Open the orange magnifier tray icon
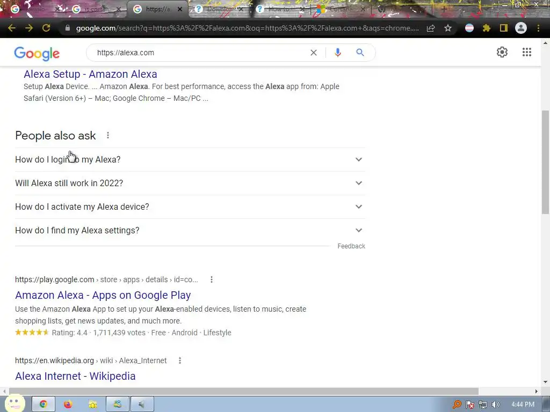The width and height of the screenshot is (550, 412). tap(457, 404)
